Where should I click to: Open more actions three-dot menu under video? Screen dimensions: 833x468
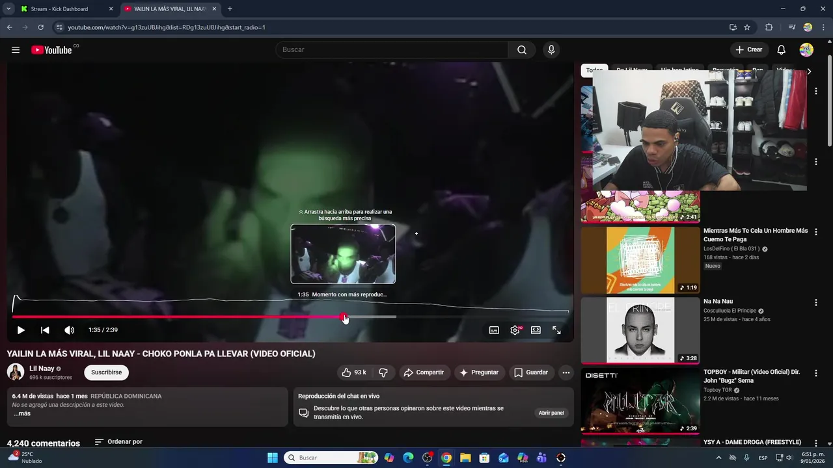tap(566, 372)
